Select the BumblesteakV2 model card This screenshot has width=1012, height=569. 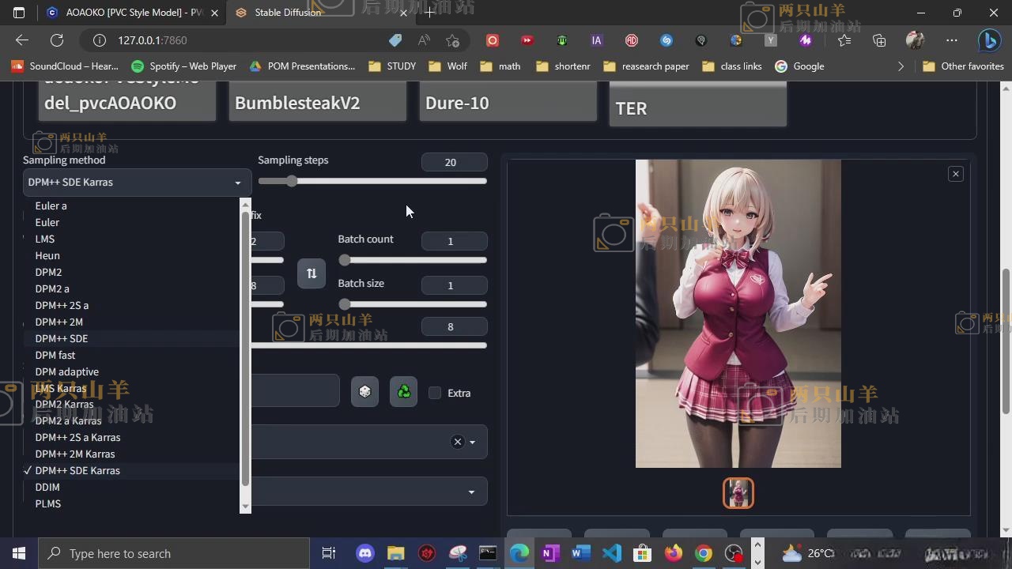pos(317,103)
